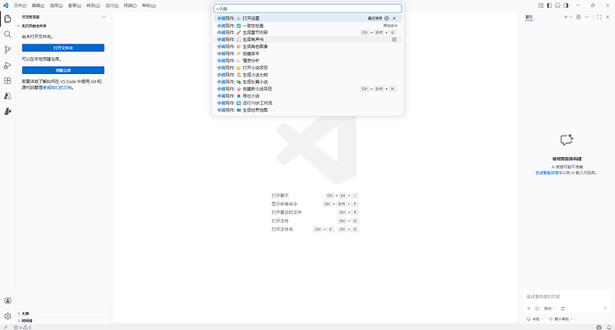Run the 情感分析 command

307,61
